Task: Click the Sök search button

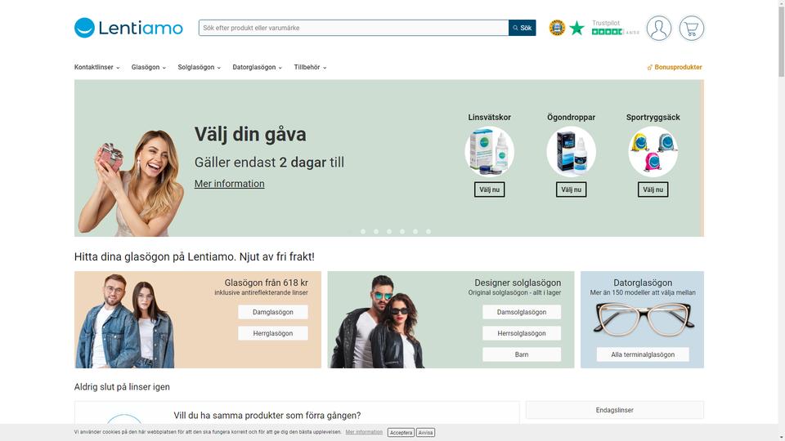Action: tap(523, 28)
